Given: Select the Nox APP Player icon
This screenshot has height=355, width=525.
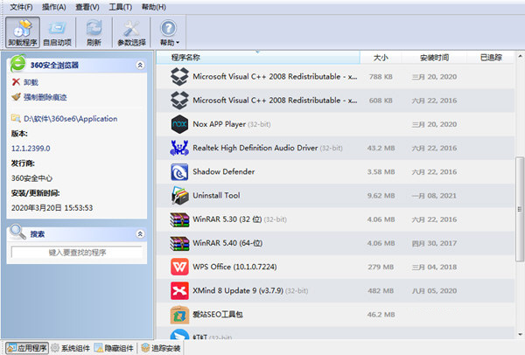Looking at the screenshot, I should tap(178, 124).
